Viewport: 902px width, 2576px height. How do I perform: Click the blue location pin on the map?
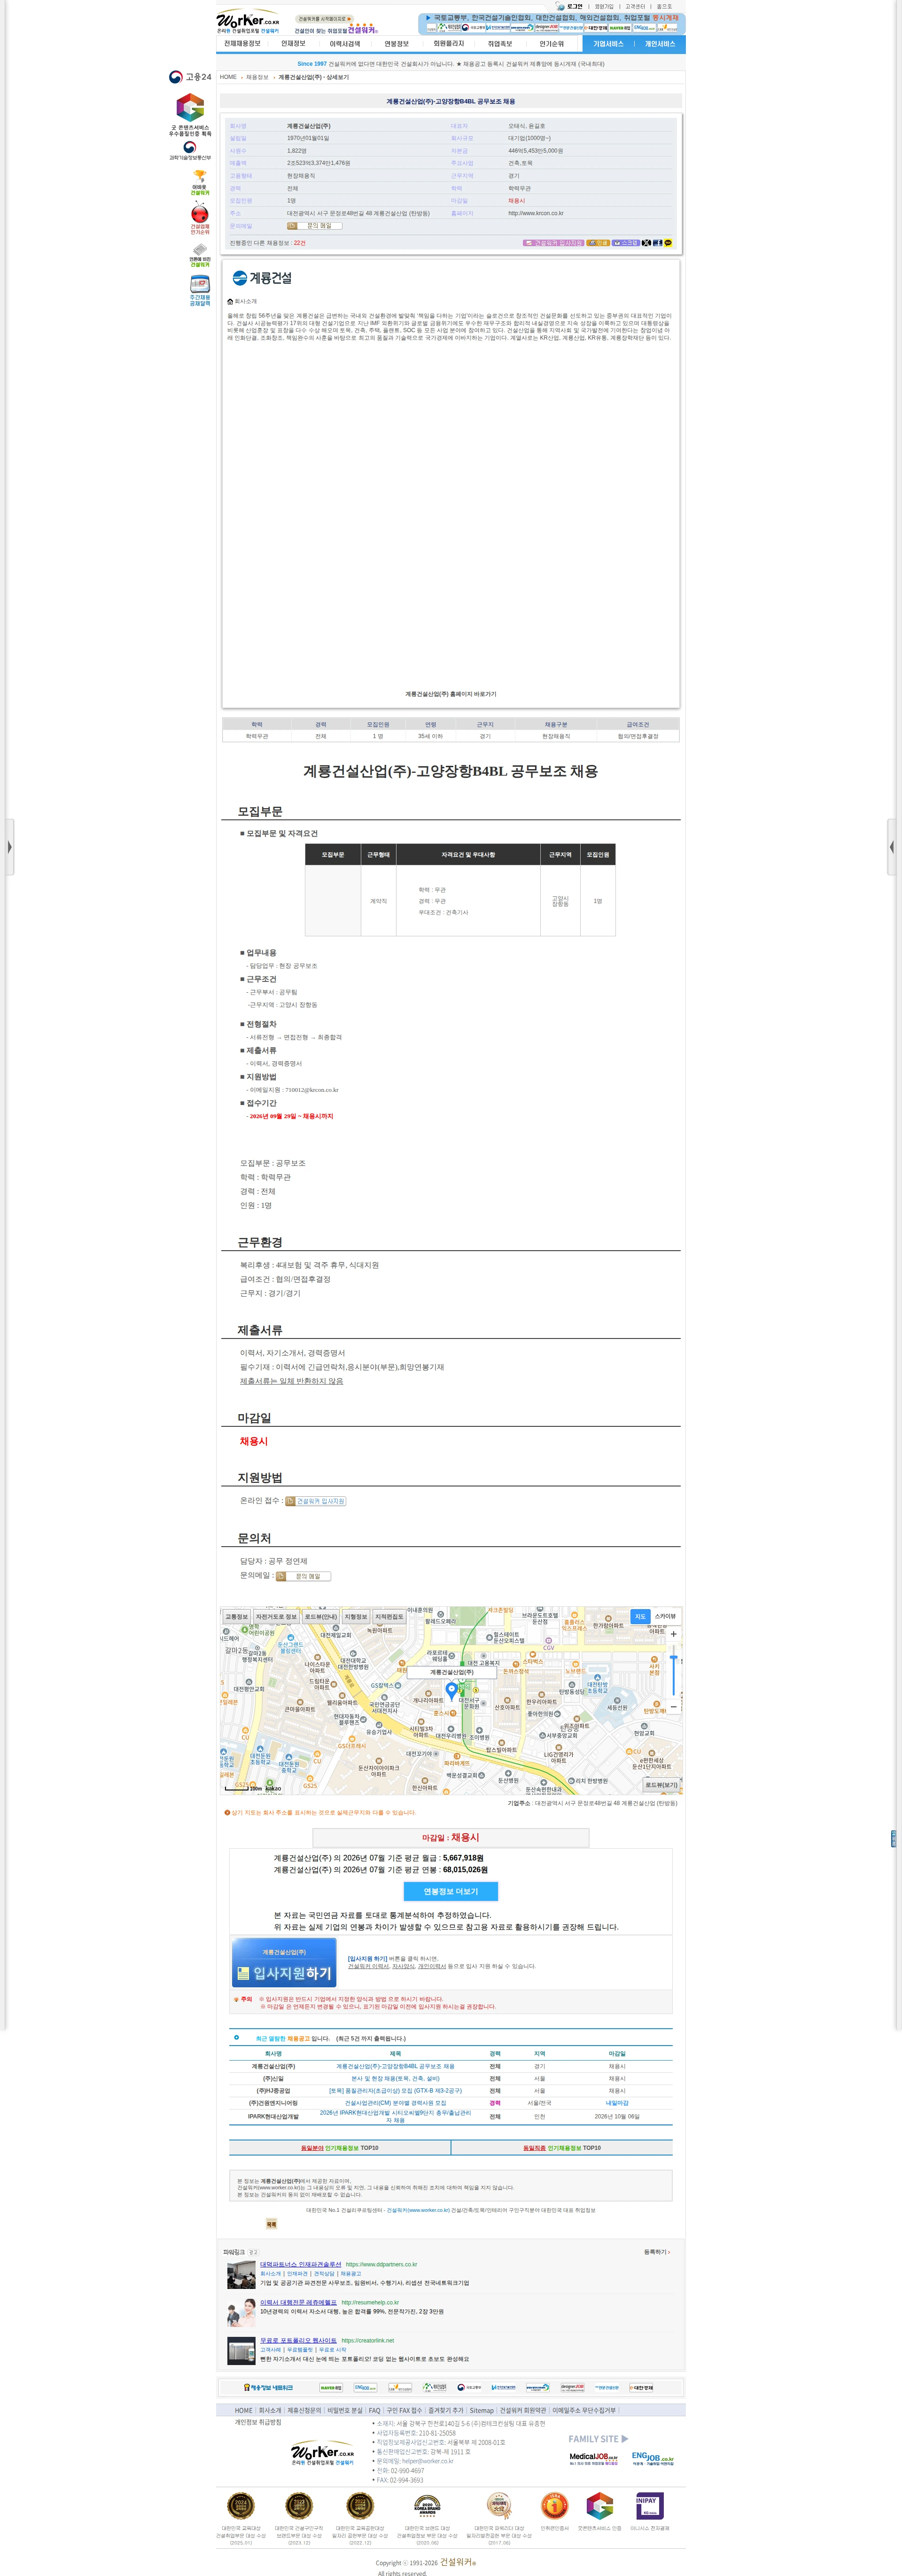[x=451, y=1691]
